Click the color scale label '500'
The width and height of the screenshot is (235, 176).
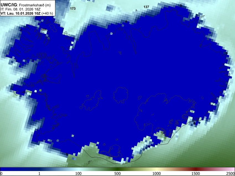[x=117, y=174]
